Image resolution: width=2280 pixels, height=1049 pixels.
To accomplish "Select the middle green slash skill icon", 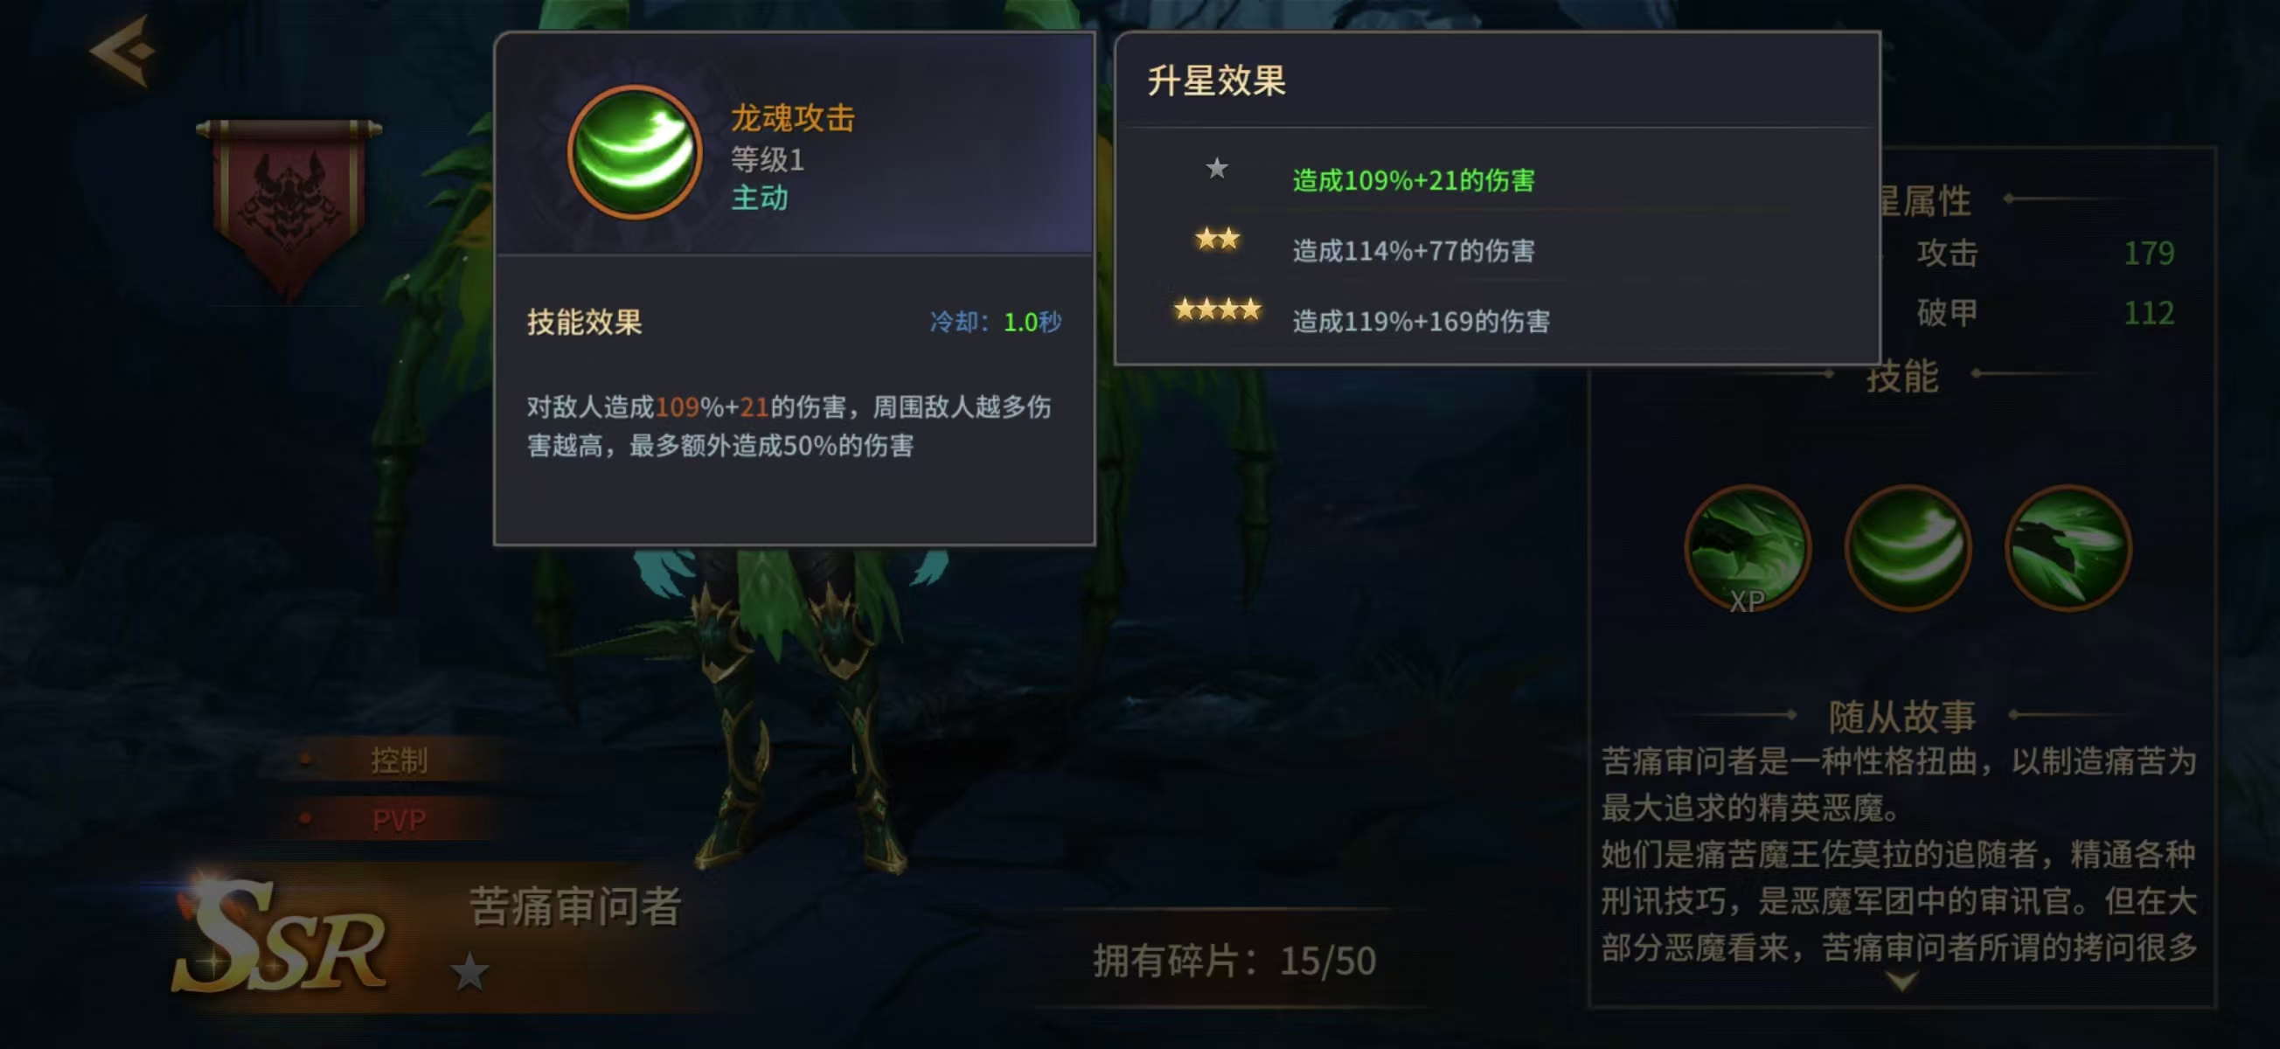I will (x=1908, y=548).
